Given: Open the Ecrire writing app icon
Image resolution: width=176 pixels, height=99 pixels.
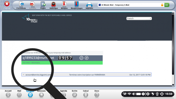Looking at the screenshot, I should coord(74,95).
